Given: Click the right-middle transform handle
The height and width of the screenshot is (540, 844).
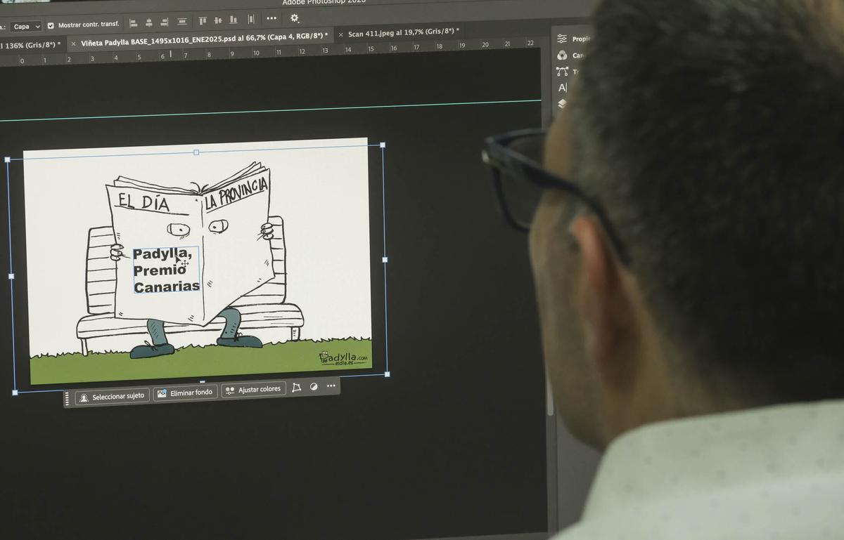Looking at the screenshot, I should pos(385,259).
